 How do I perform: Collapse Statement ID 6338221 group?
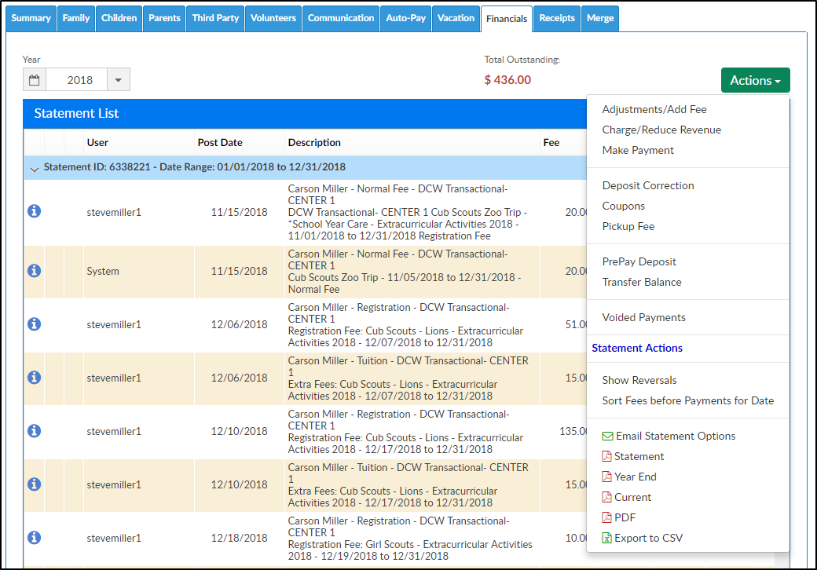(34, 168)
